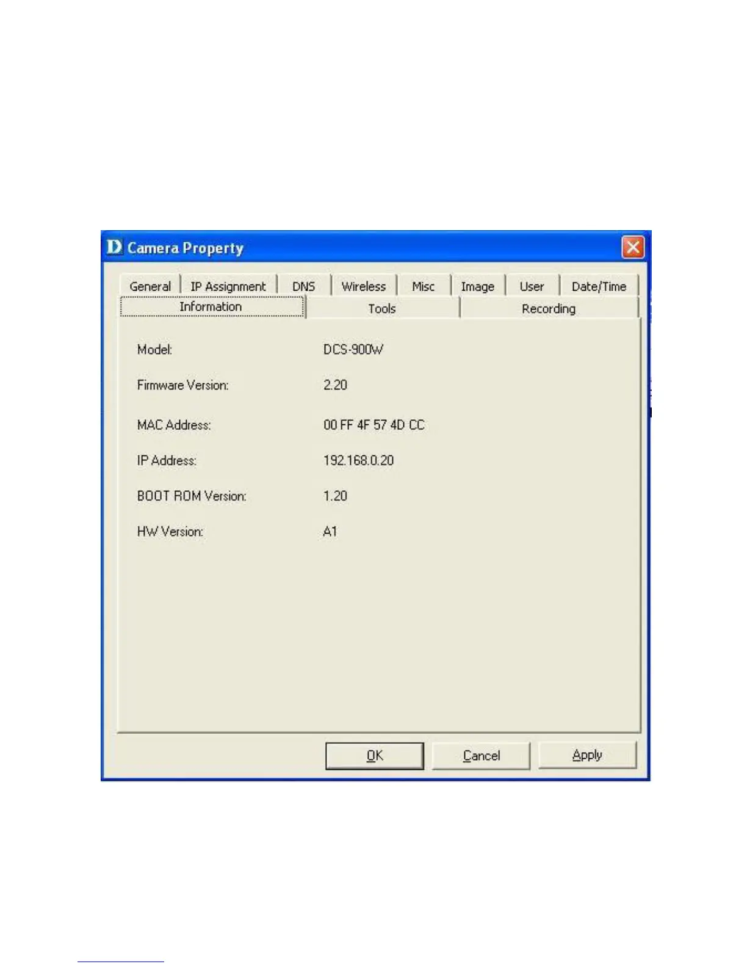This screenshot has height=967, width=747.
Task: Close the Camera Property dialog
Action: pyautogui.click(x=633, y=247)
